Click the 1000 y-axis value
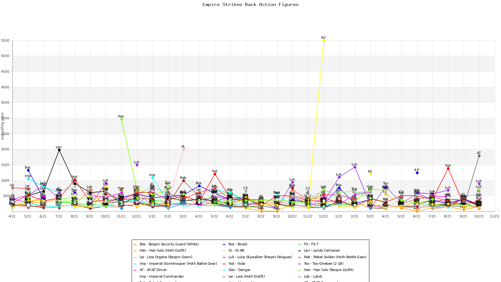Image resolution: width=501 pixels, height=282 pixels. tap(5, 180)
